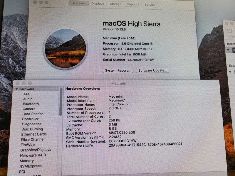Click the Boot ROM Version value MM71.0220.B06
Screen dimensions: 235x176
pos(122,133)
